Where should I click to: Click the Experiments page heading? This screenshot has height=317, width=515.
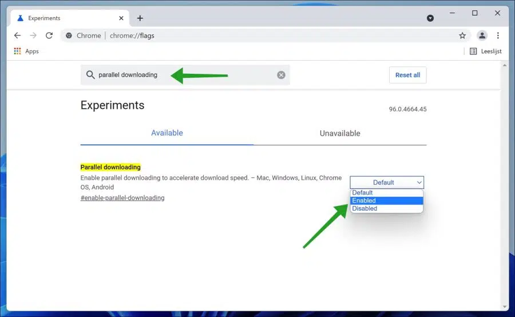tap(112, 105)
